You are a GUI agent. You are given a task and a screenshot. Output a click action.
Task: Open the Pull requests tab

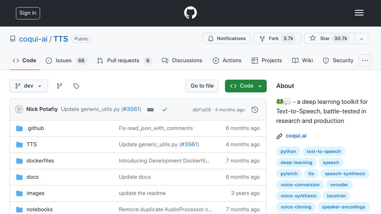pyautogui.click(x=124, y=60)
